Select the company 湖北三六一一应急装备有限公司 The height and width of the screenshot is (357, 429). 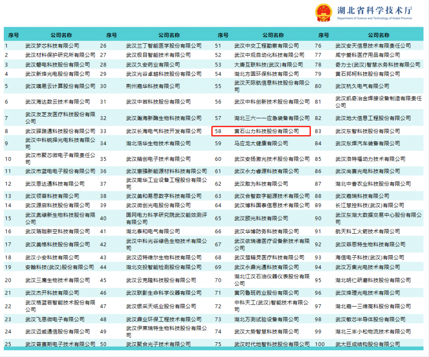[x=272, y=118]
